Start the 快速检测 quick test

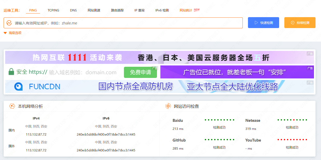point(264,23)
